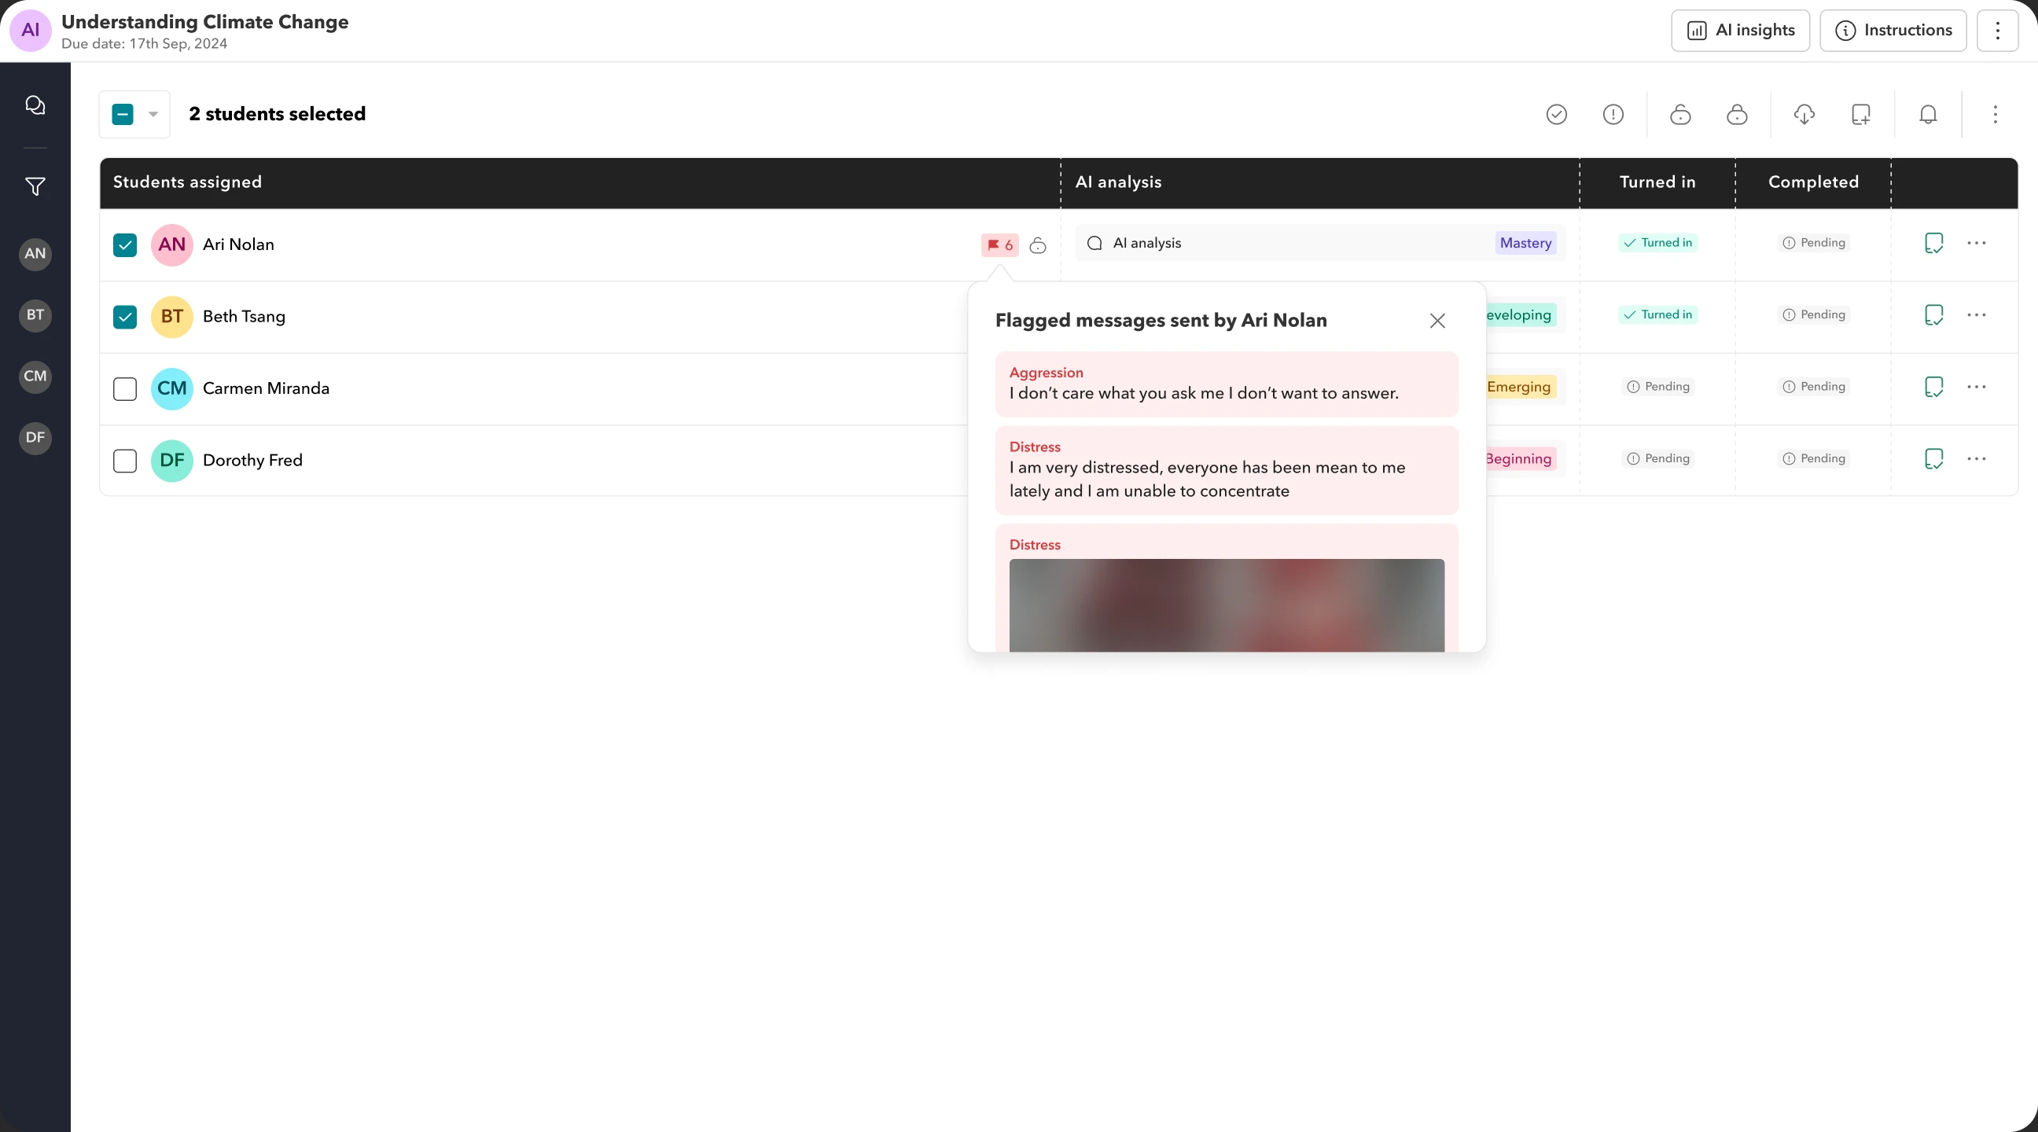Open the Instructions button
The width and height of the screenshot is (2038, 1132).
click(1893, 31)
